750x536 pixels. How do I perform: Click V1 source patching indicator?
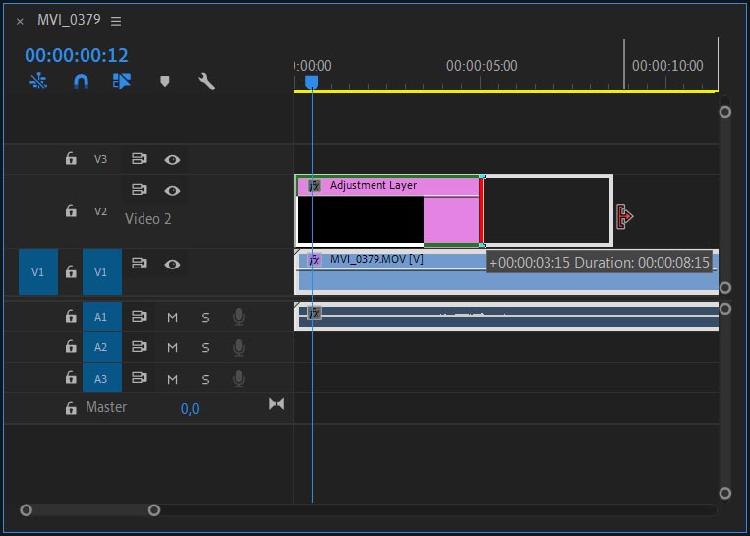click(37, 272)
